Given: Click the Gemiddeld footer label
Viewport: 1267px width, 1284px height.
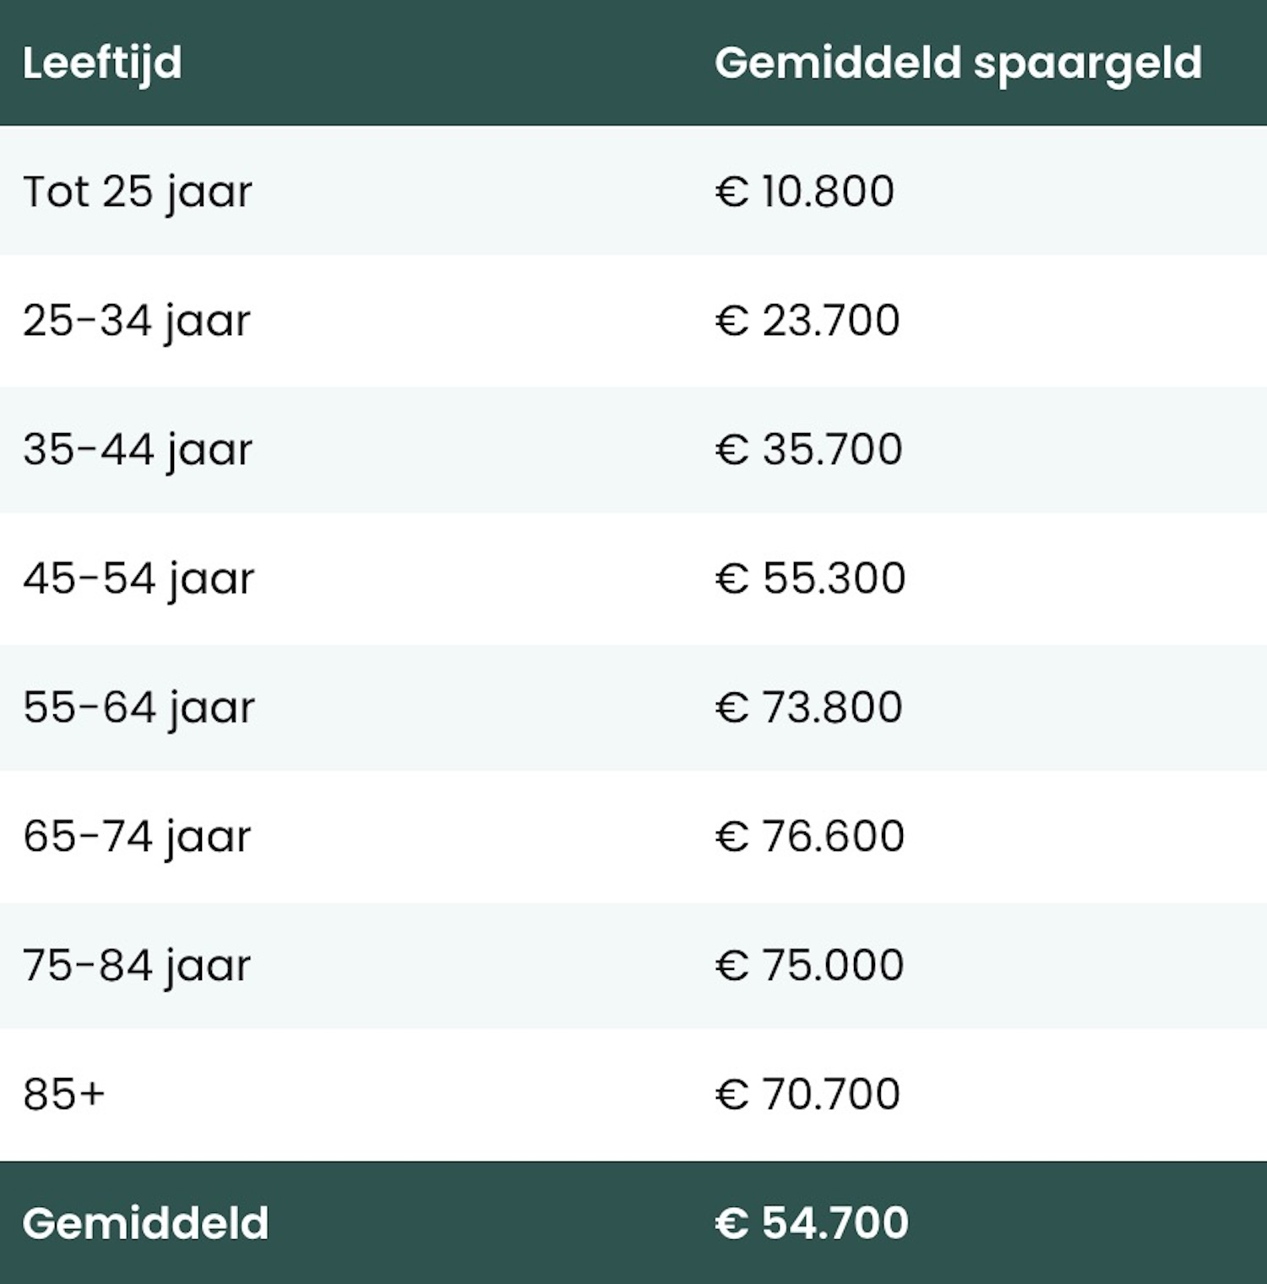Looking at the screenshot, I should pyautogui.click(x=145, y=1223).
